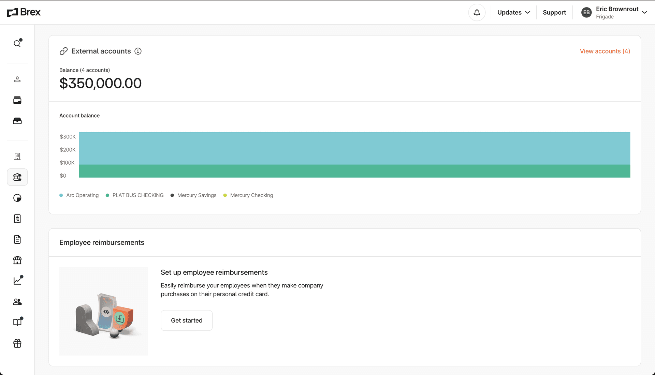The image size is (655, 375).
Task: Click the External accounts title text
Action: point(101,51)
